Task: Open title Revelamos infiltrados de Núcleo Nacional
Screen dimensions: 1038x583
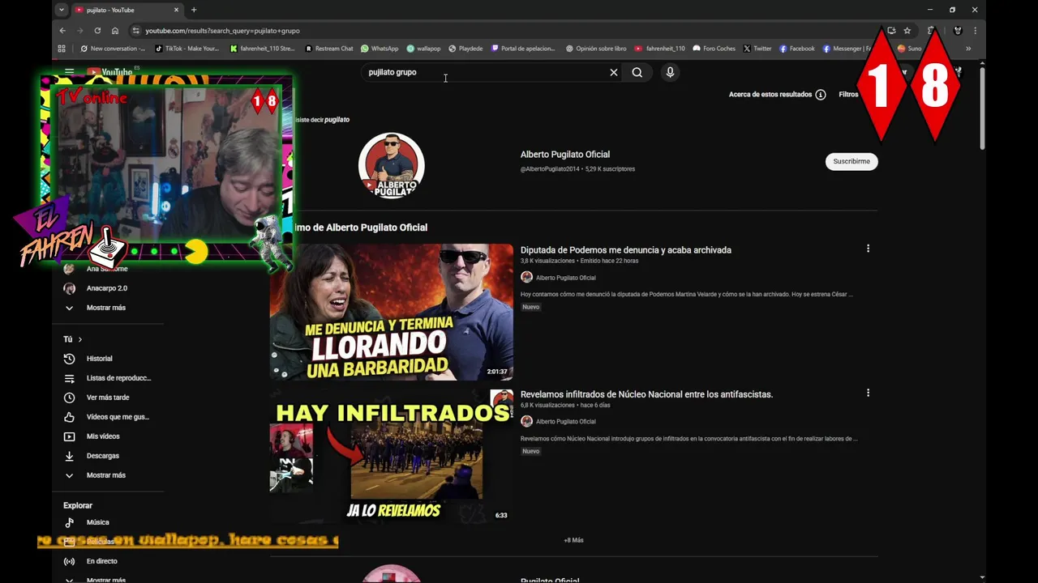Action: click(646, 394)
